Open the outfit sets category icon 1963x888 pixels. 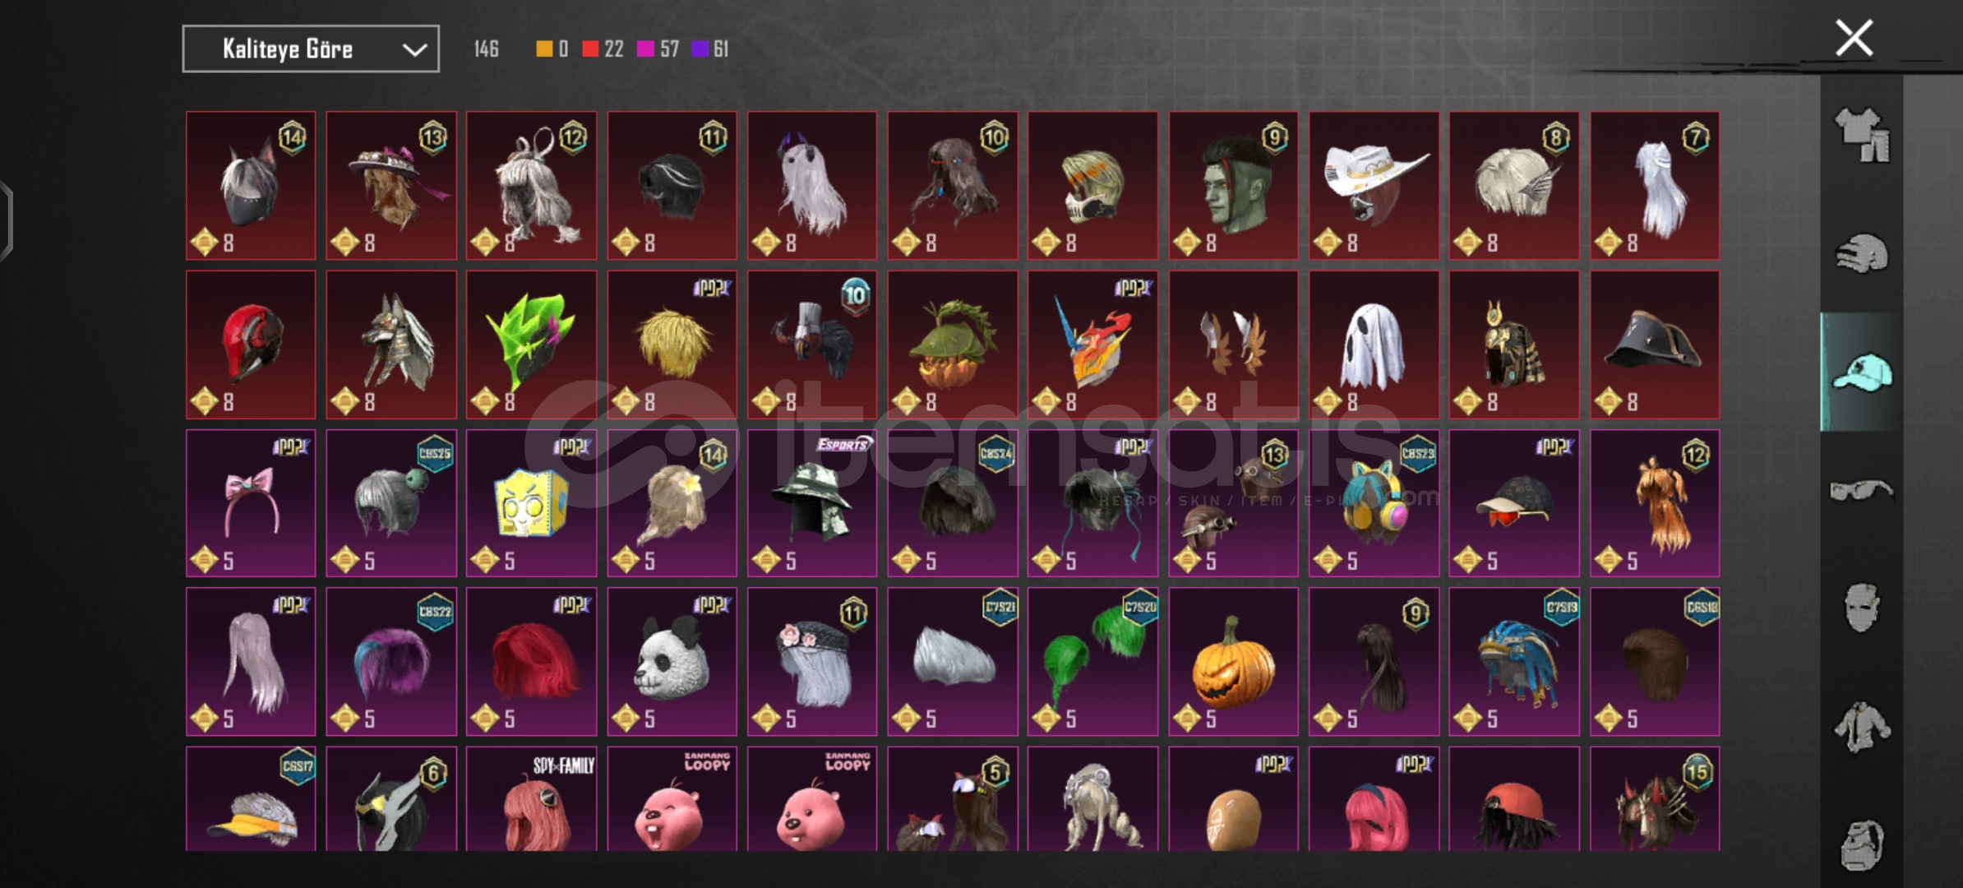coord(1862,135)
